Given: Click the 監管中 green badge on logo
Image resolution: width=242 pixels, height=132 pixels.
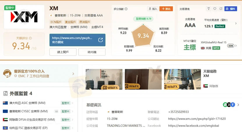Looking at the screenshot, I should (10, 8).
